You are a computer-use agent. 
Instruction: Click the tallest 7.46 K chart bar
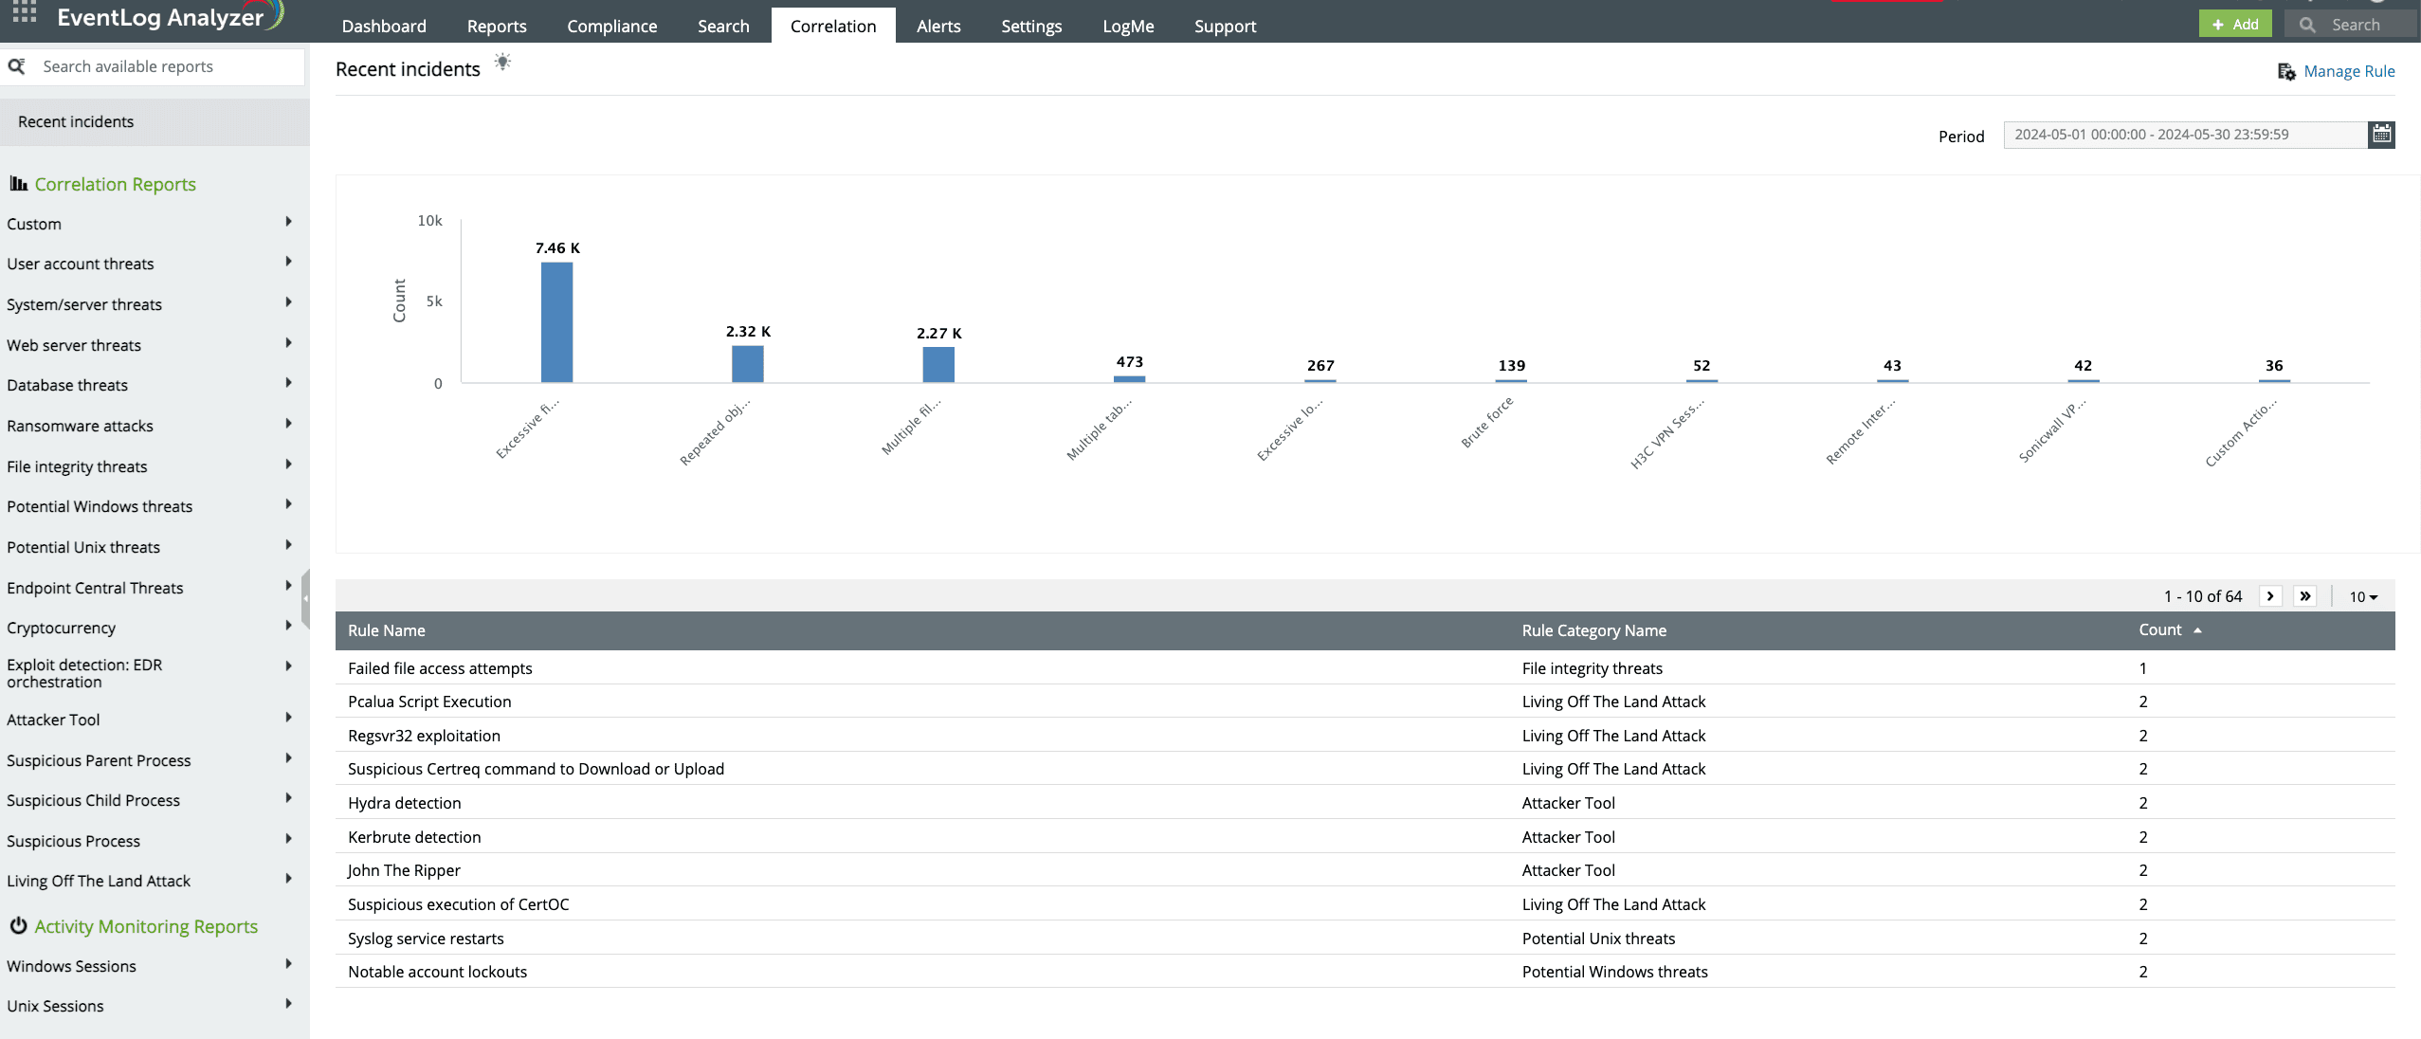point(556,322)
